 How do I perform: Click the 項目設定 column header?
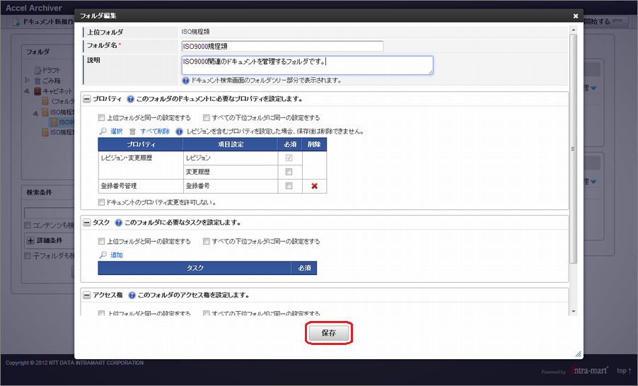point(231,144)
